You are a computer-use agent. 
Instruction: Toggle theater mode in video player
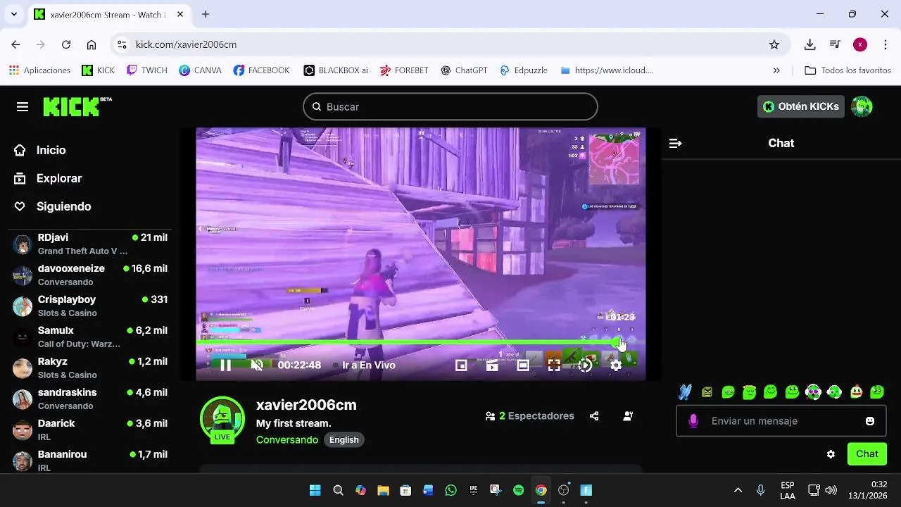coord(523,365)
